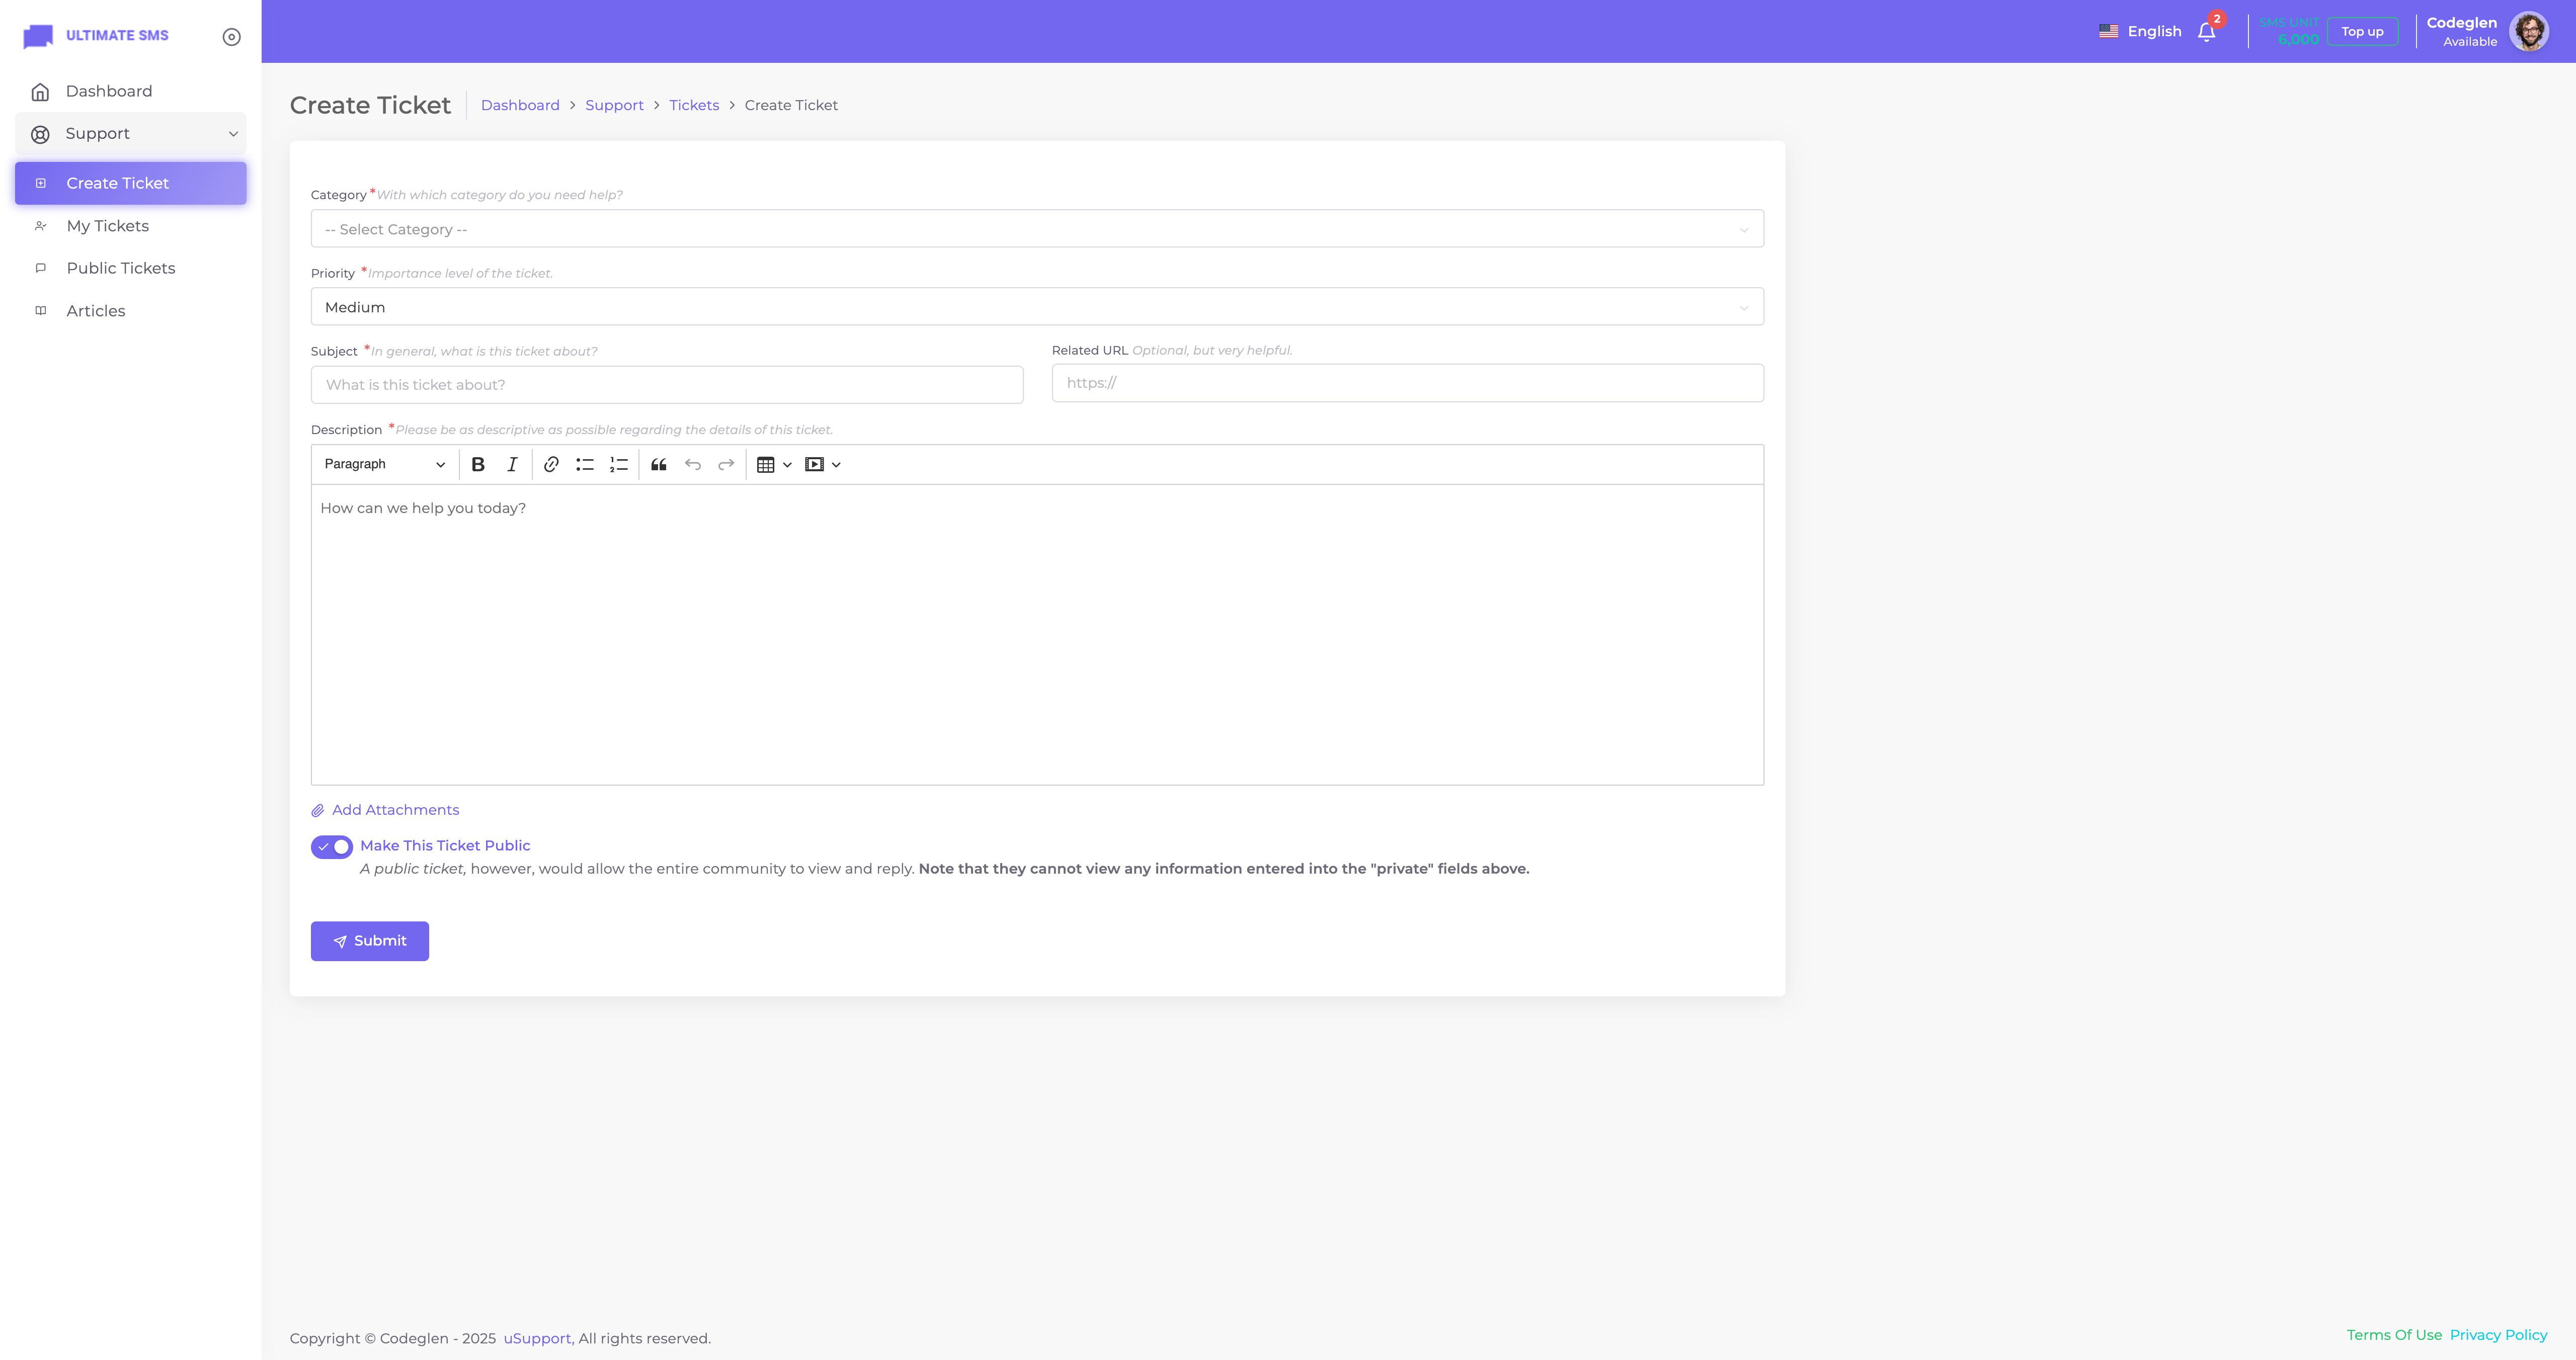Open the Select Category dropdown
Viewport: 2576px width, 1360px height.
coord(1036,229)
